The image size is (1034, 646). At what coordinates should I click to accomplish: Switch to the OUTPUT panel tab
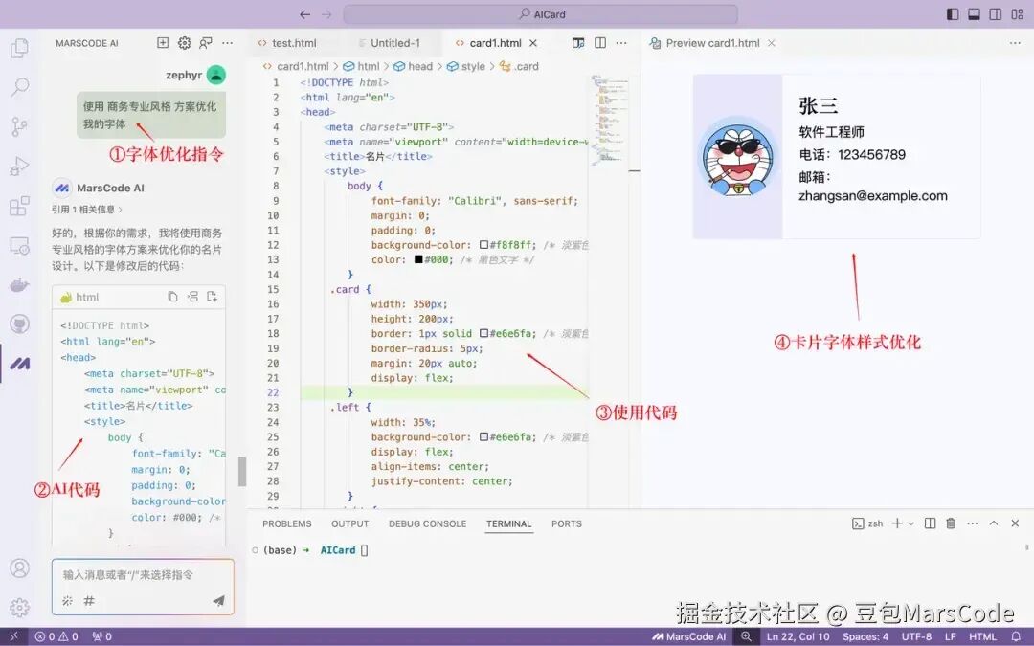tap(349, 523)
